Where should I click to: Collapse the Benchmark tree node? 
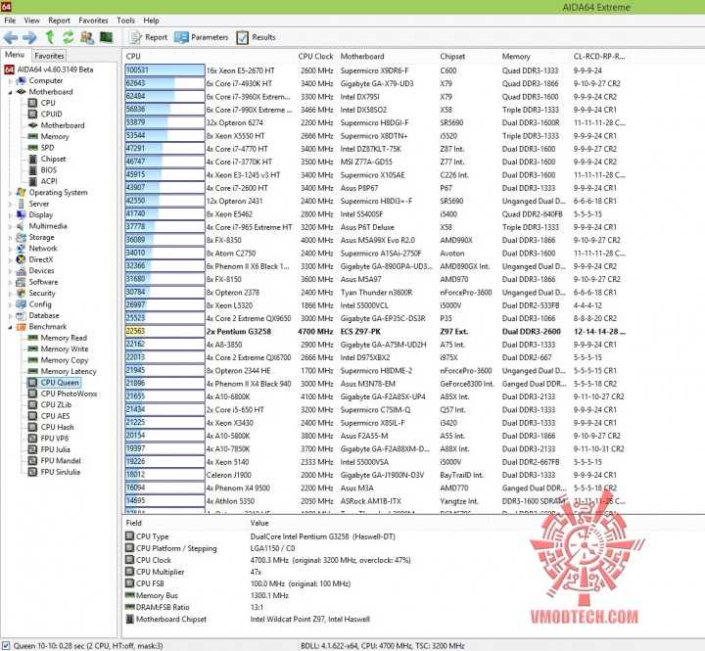click(x=10, y=327)
